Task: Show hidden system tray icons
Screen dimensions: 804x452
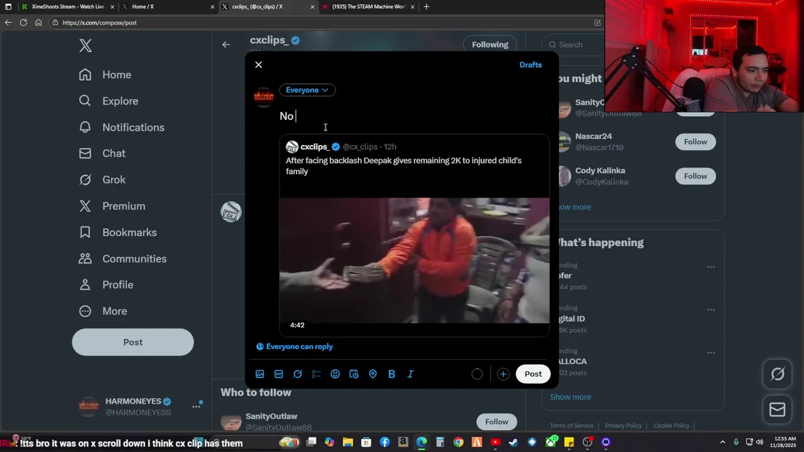Action: click(722, 443)
